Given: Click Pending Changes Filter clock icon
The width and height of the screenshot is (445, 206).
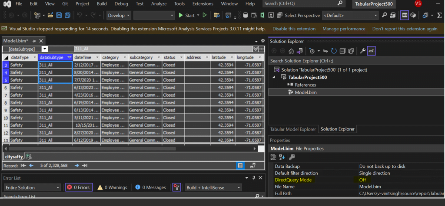Looking at the screenshot, I should coord(312,51).
